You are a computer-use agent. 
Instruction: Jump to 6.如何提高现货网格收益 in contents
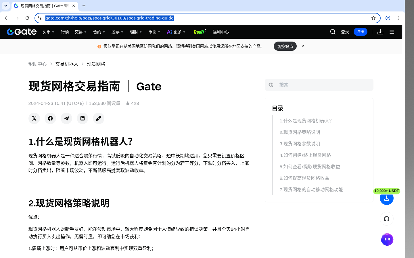(304, 178)
